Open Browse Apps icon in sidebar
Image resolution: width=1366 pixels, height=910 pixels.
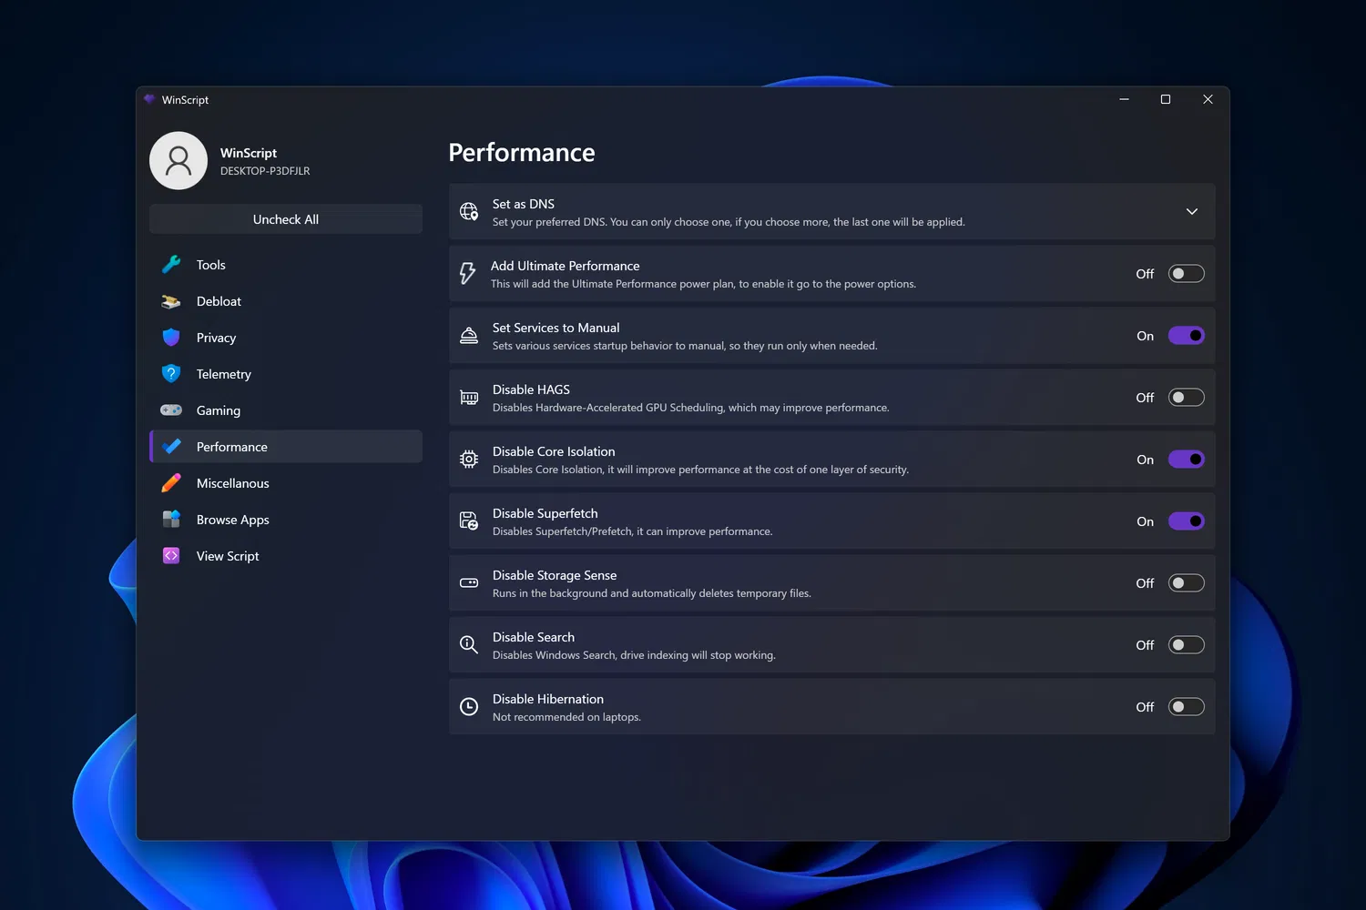[x=171, y=520]
